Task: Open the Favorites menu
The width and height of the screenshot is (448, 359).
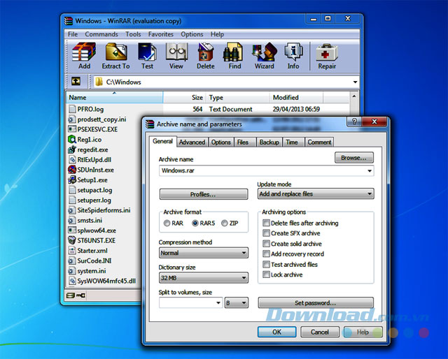Action: pyautogui.click(x=160, y=34)
